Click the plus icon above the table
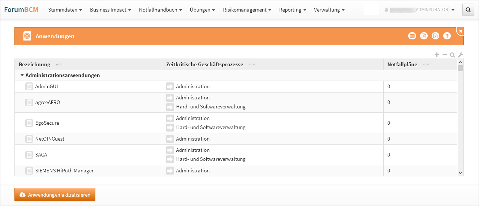 pyautogui.click(x=437, y=55)
